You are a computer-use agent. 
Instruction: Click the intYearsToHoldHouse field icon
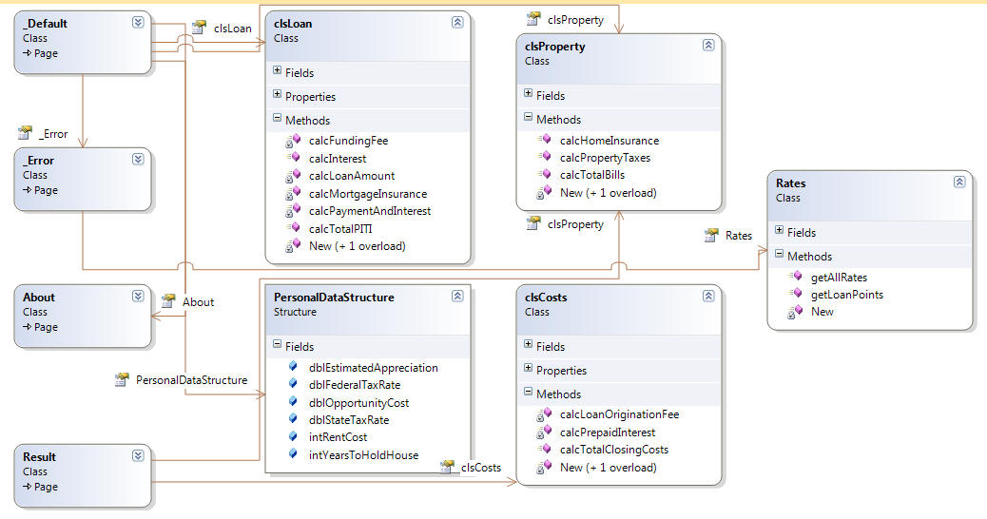293,453
